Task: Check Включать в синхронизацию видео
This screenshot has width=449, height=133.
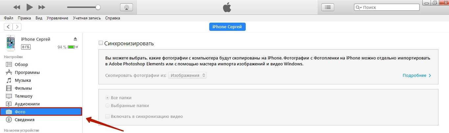Action: click(x=107, y=116)
